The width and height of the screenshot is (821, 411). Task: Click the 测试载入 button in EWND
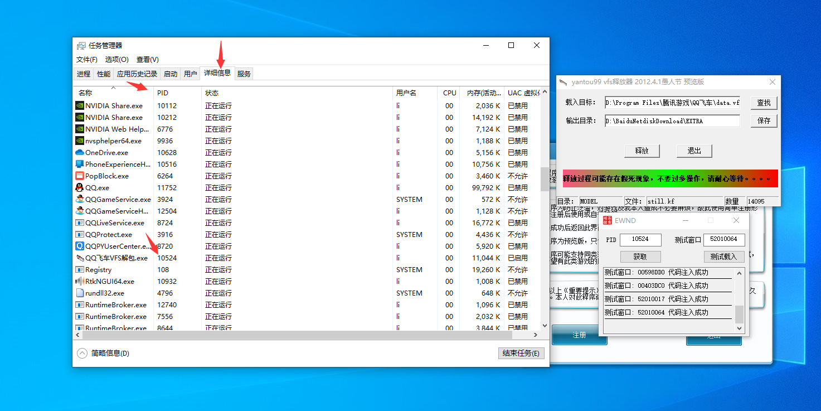point(724,257)
